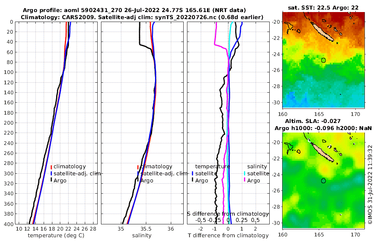
Task: Click the New Caledonia island on the SST map
Action: [322, 32]
